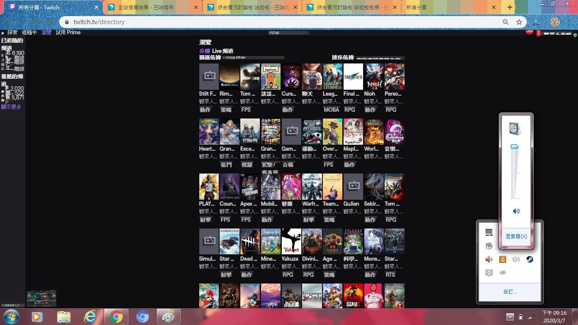Open the Dead by Daylight cover
The width and height of the screenshot is (578, 325).
pyautogui.click(x=250, y=242)
